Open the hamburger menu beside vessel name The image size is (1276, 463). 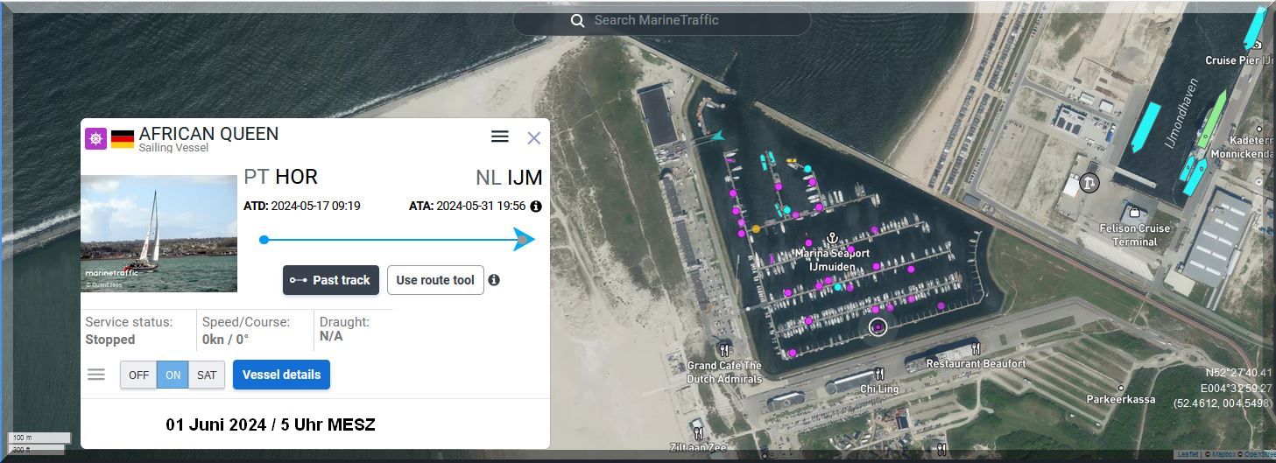pos(500,137)
